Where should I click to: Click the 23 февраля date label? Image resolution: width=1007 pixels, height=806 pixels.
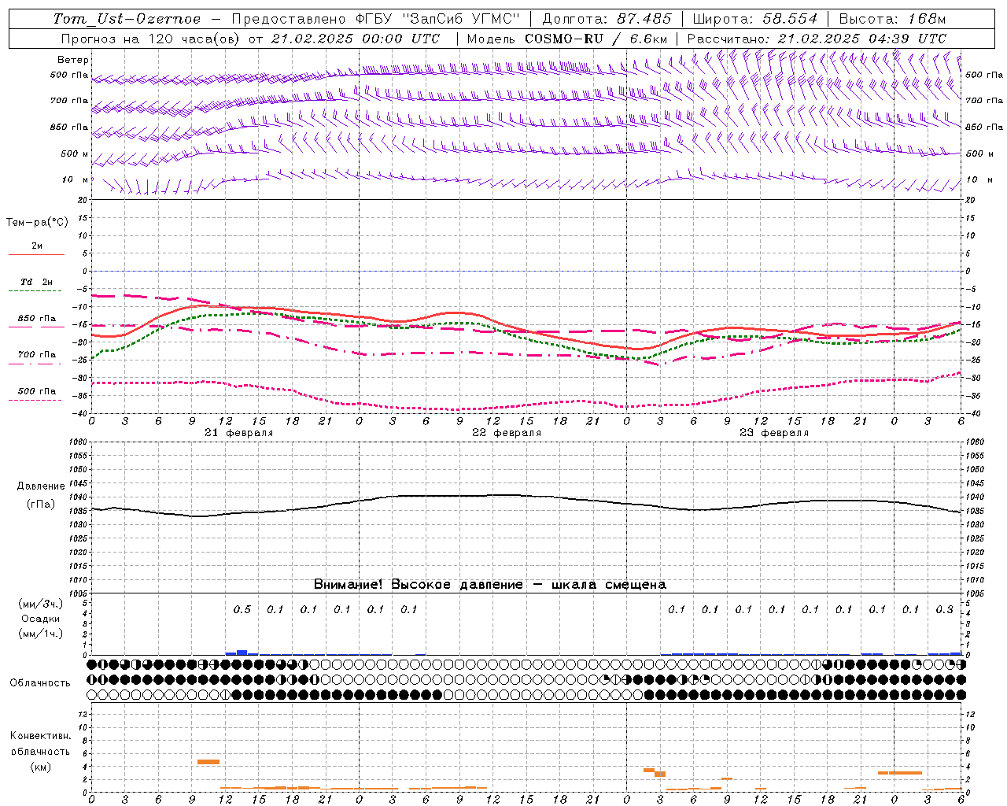(x=773, y=433)
